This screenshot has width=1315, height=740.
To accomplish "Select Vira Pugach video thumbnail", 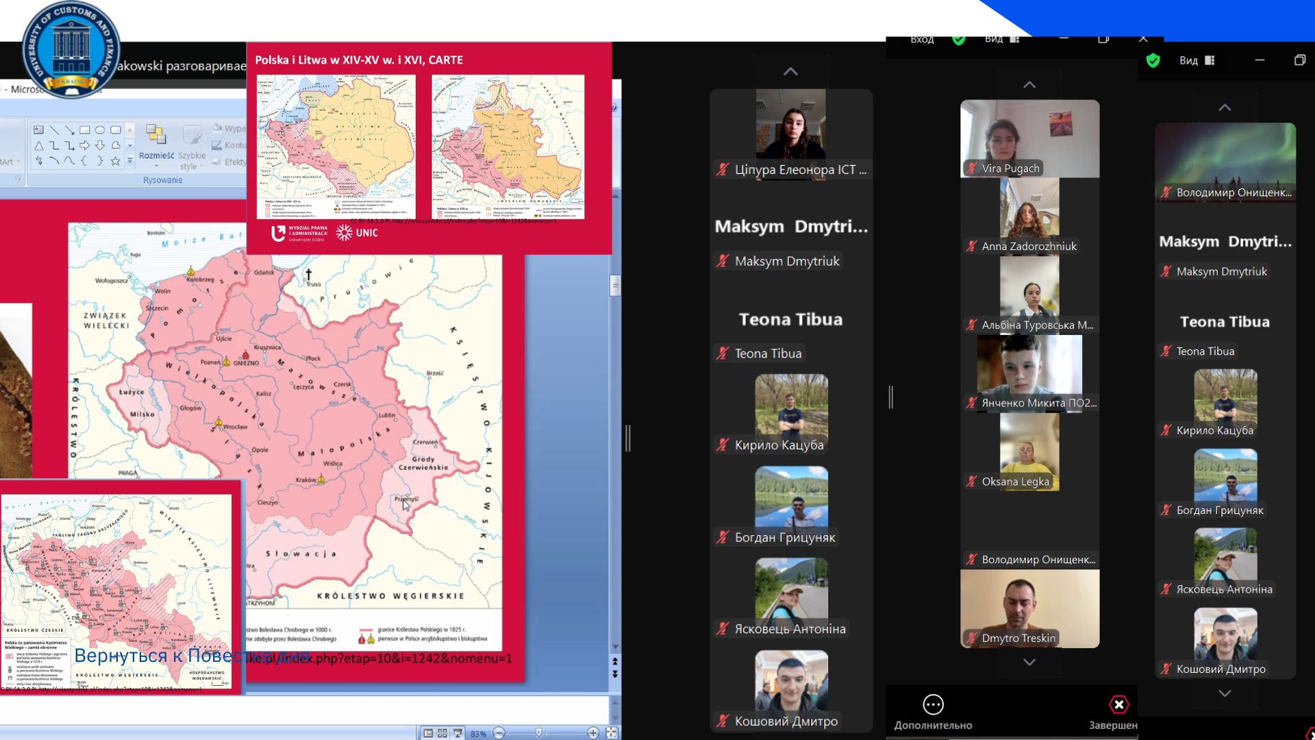I will [x=1029, y=138].
